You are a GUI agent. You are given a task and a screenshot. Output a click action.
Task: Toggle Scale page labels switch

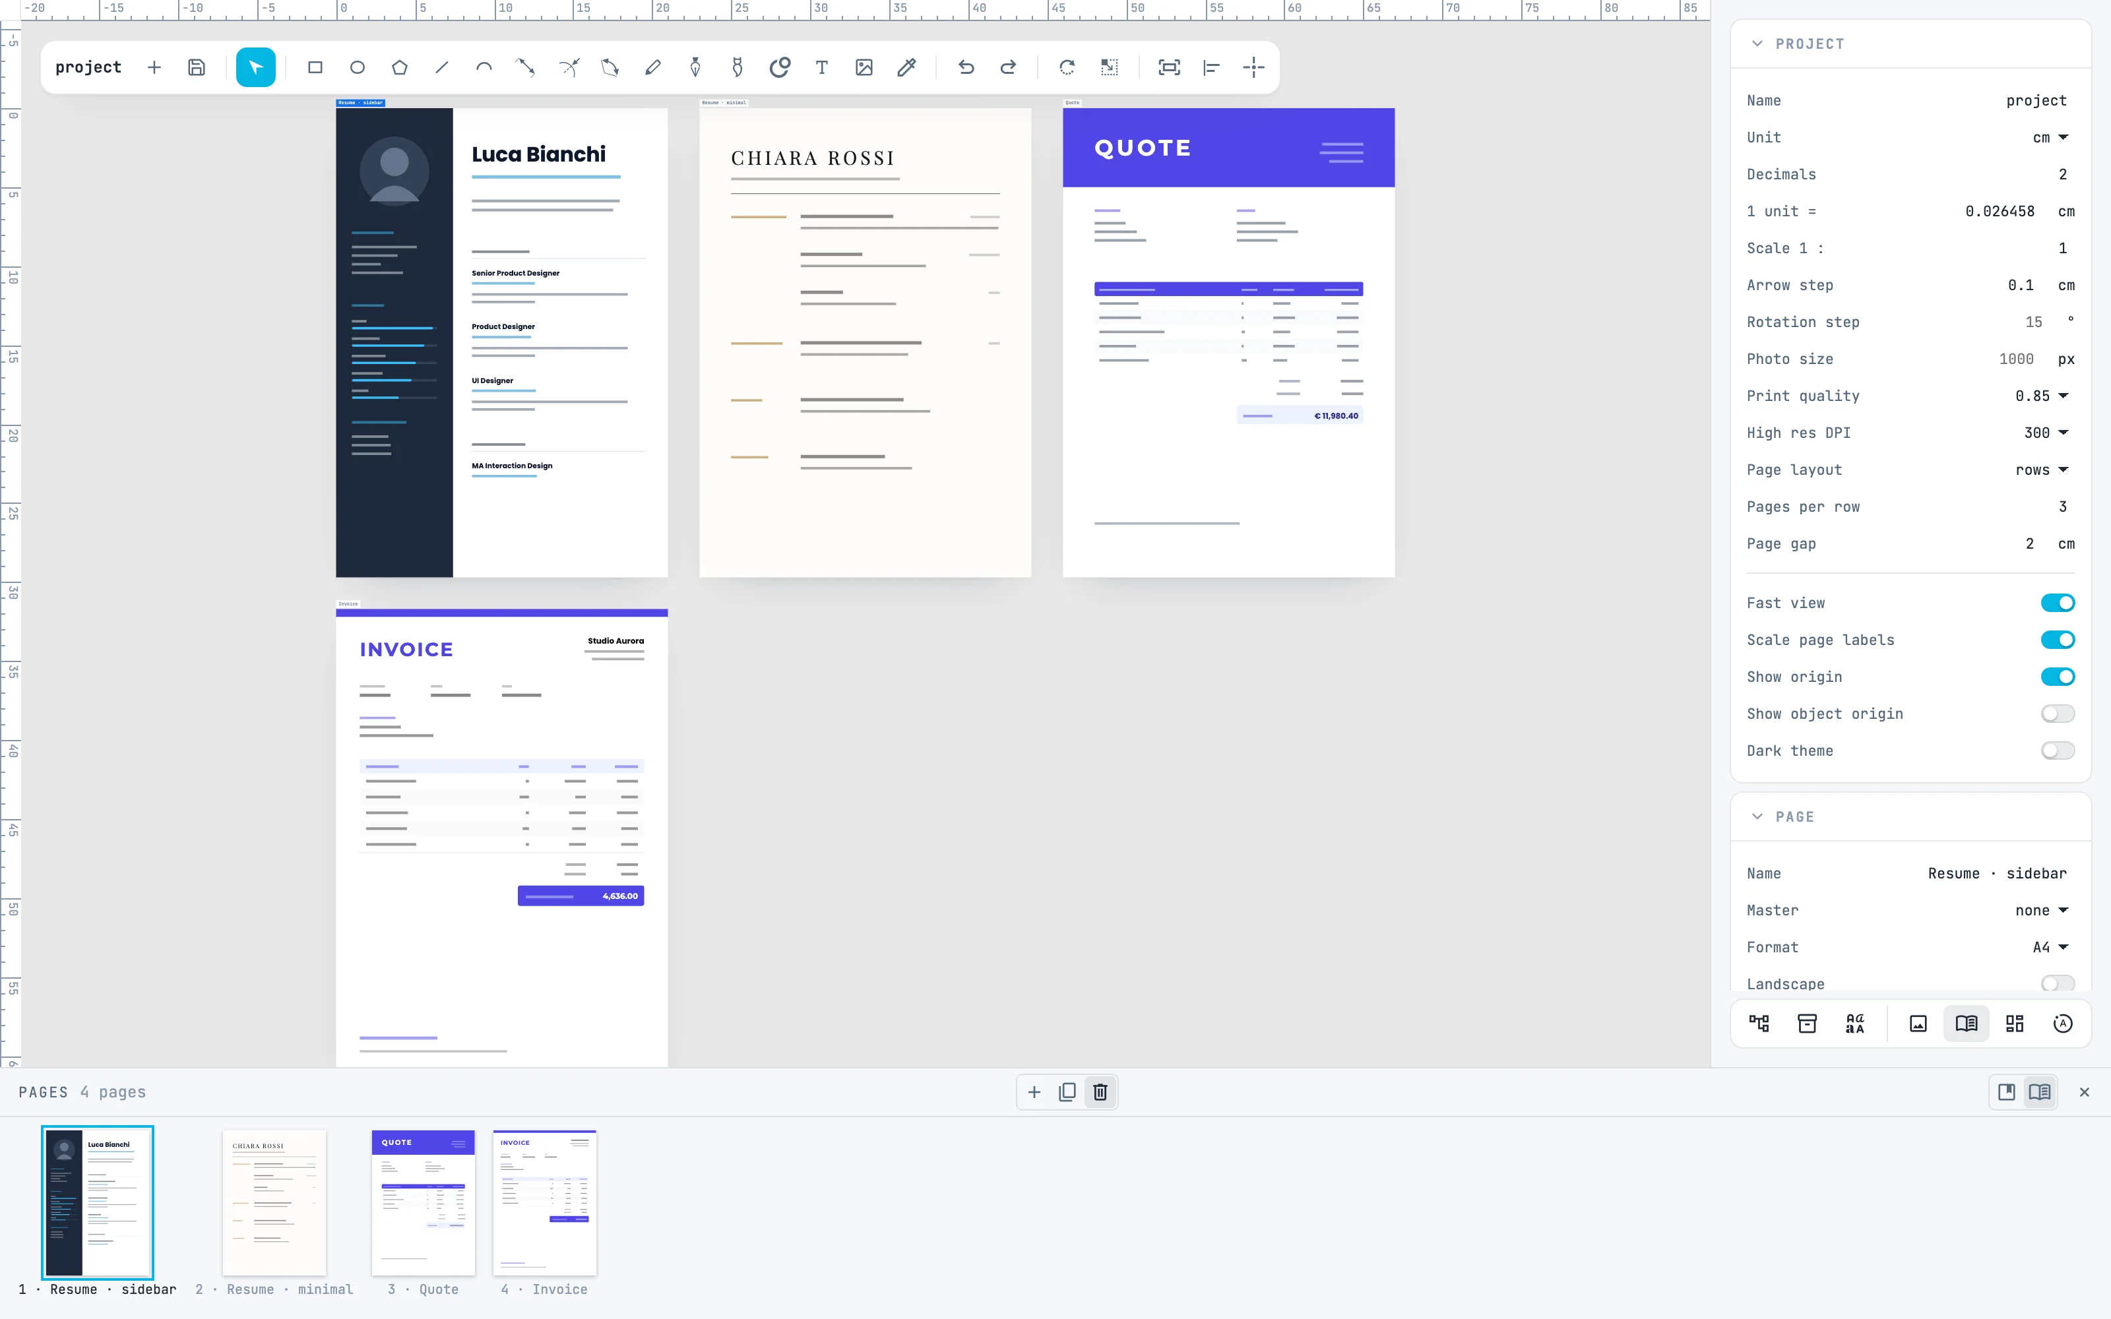(2057, 640)
